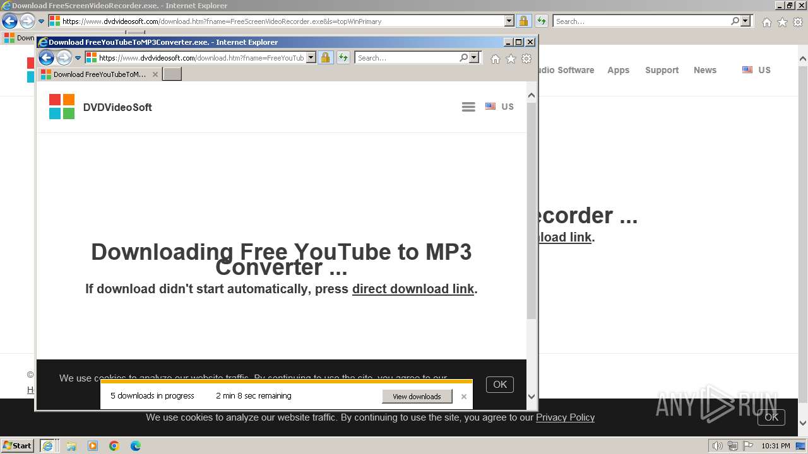Image resolution: width=808 pixels, height=454 pixels.
Task: Expand search provider dropdown in front window
Action: [475, 58]
